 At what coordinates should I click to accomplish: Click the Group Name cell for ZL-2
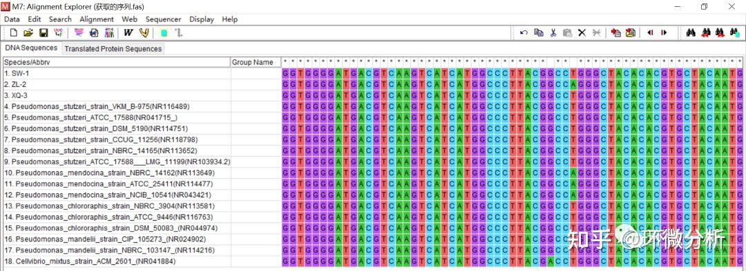point(256,85)
